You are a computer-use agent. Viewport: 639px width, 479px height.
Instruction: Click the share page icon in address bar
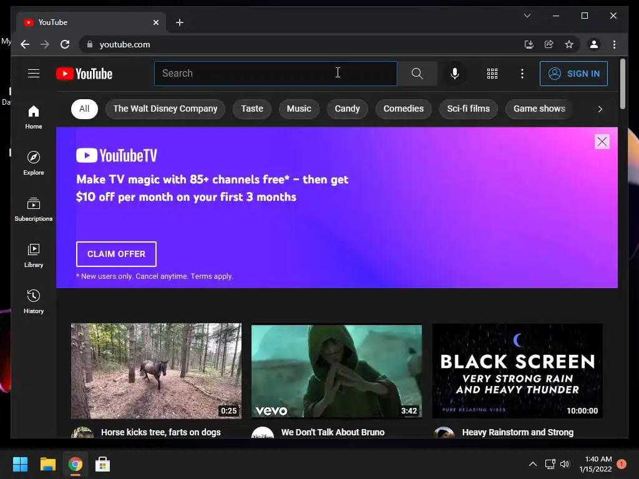(x=549, y=44)
